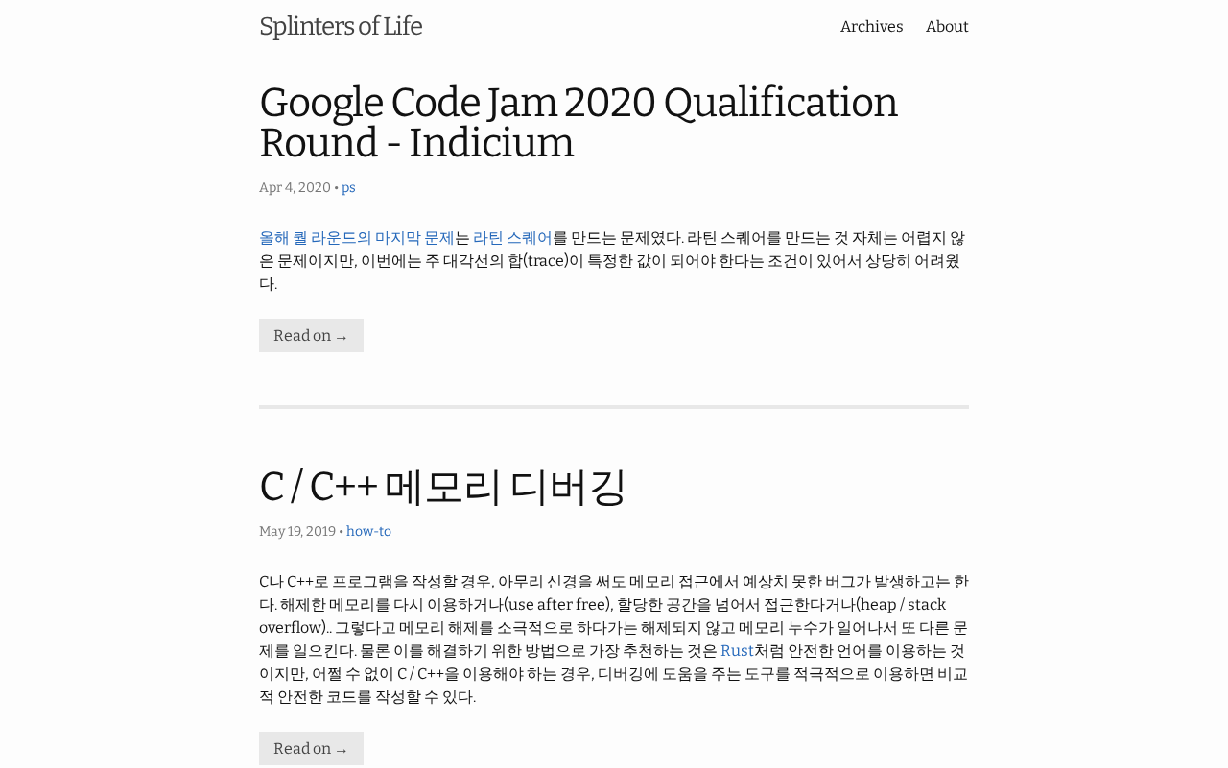Follow the Rust link in the excerpt

pyautogui.click(x=737, y=651)
